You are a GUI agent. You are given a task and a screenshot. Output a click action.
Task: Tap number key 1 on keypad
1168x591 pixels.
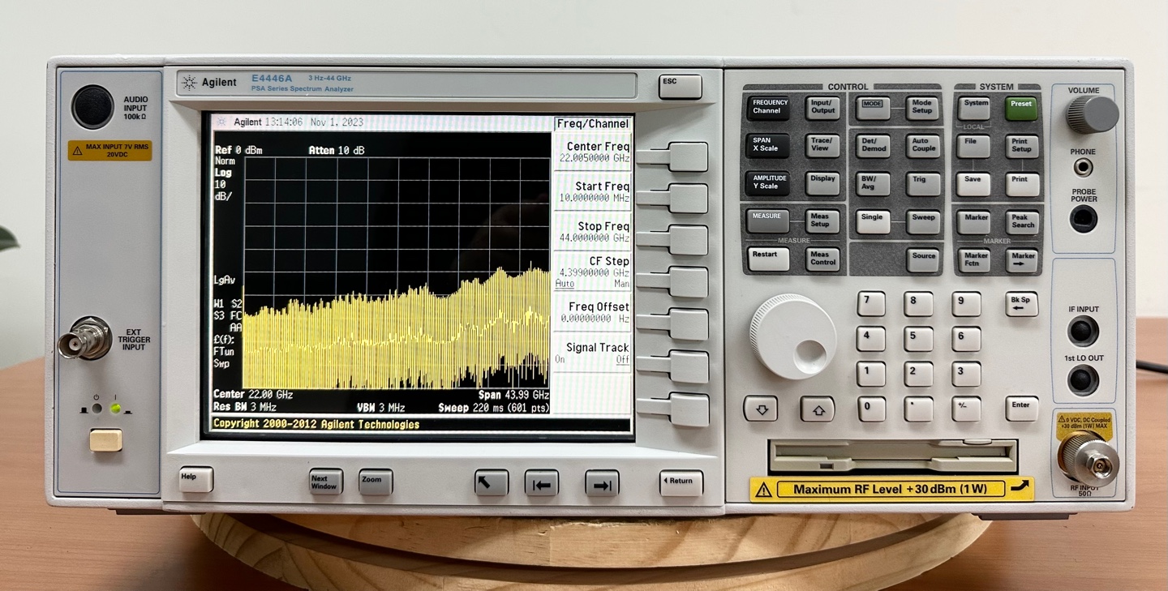click(871, 374)
